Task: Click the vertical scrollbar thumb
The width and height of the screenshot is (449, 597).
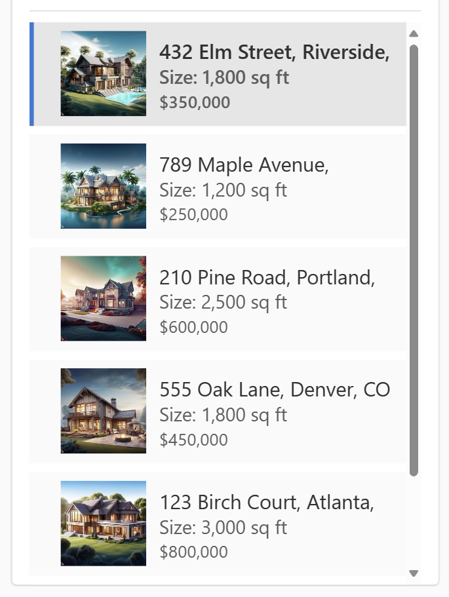Action: coord(414,260)
